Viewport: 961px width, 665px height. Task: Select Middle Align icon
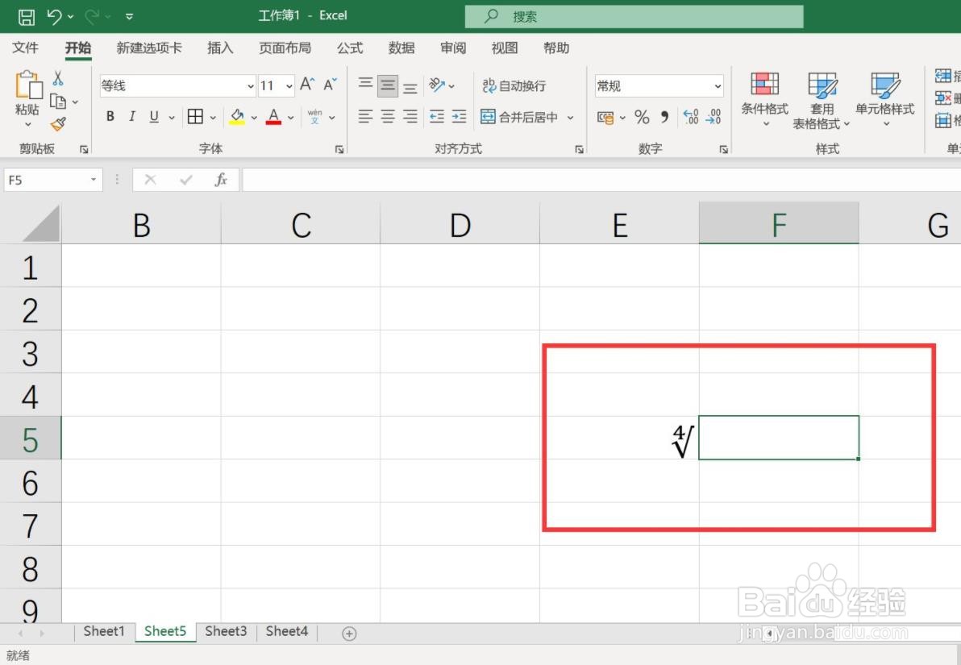click(388, 85)
